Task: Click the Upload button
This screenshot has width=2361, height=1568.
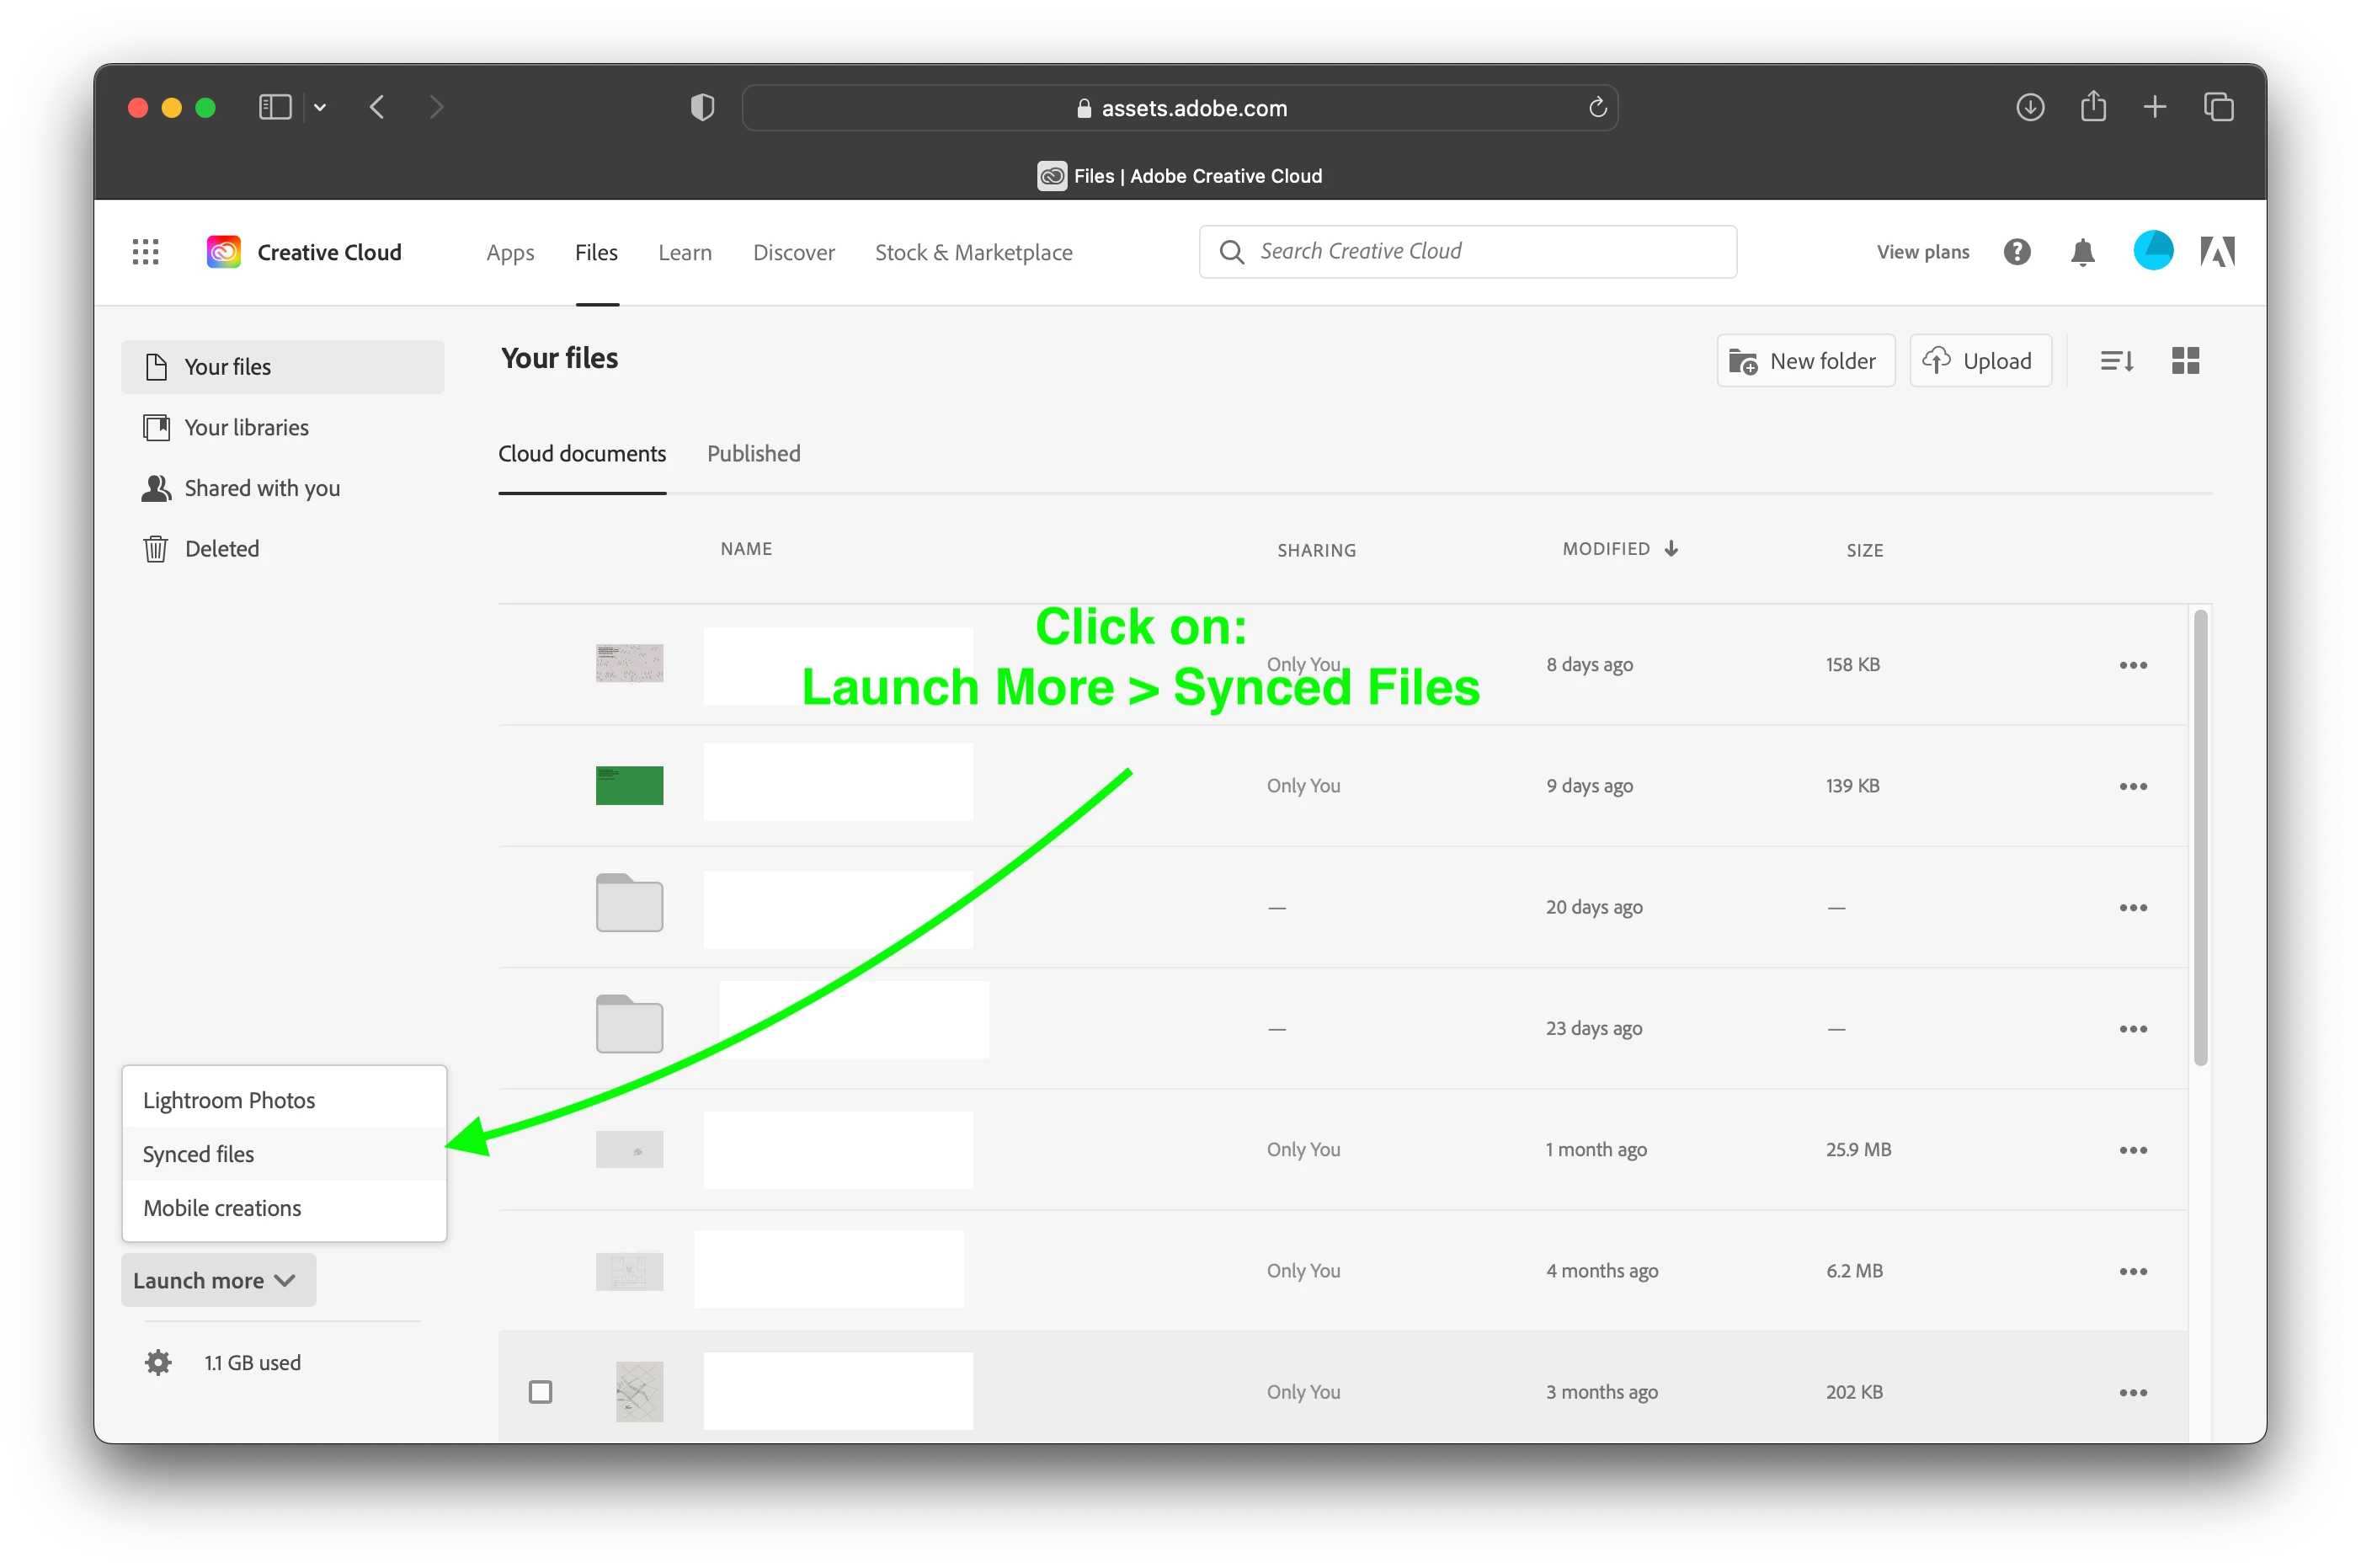Action: [x=1980, y=361]
